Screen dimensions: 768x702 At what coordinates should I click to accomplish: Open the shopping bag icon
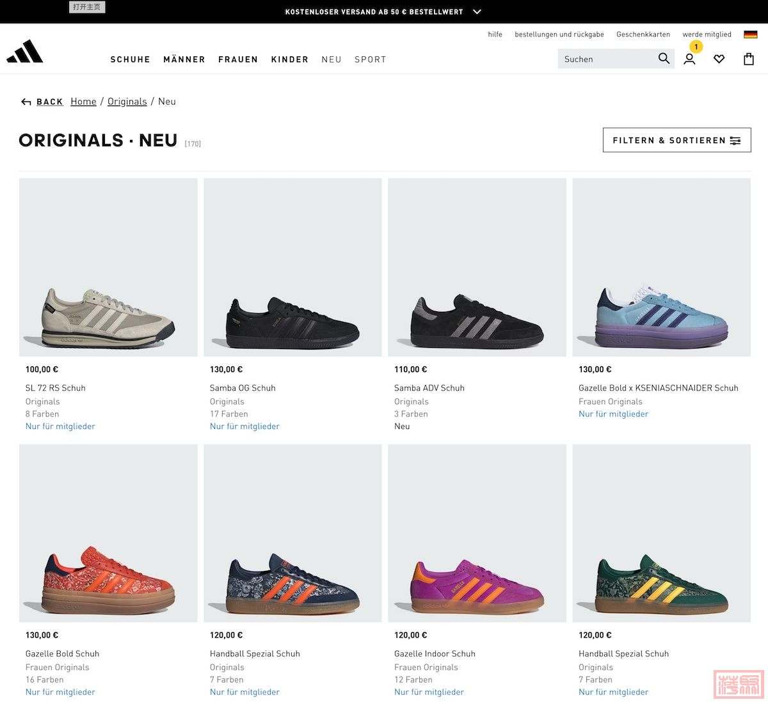[x=749, y=59]
